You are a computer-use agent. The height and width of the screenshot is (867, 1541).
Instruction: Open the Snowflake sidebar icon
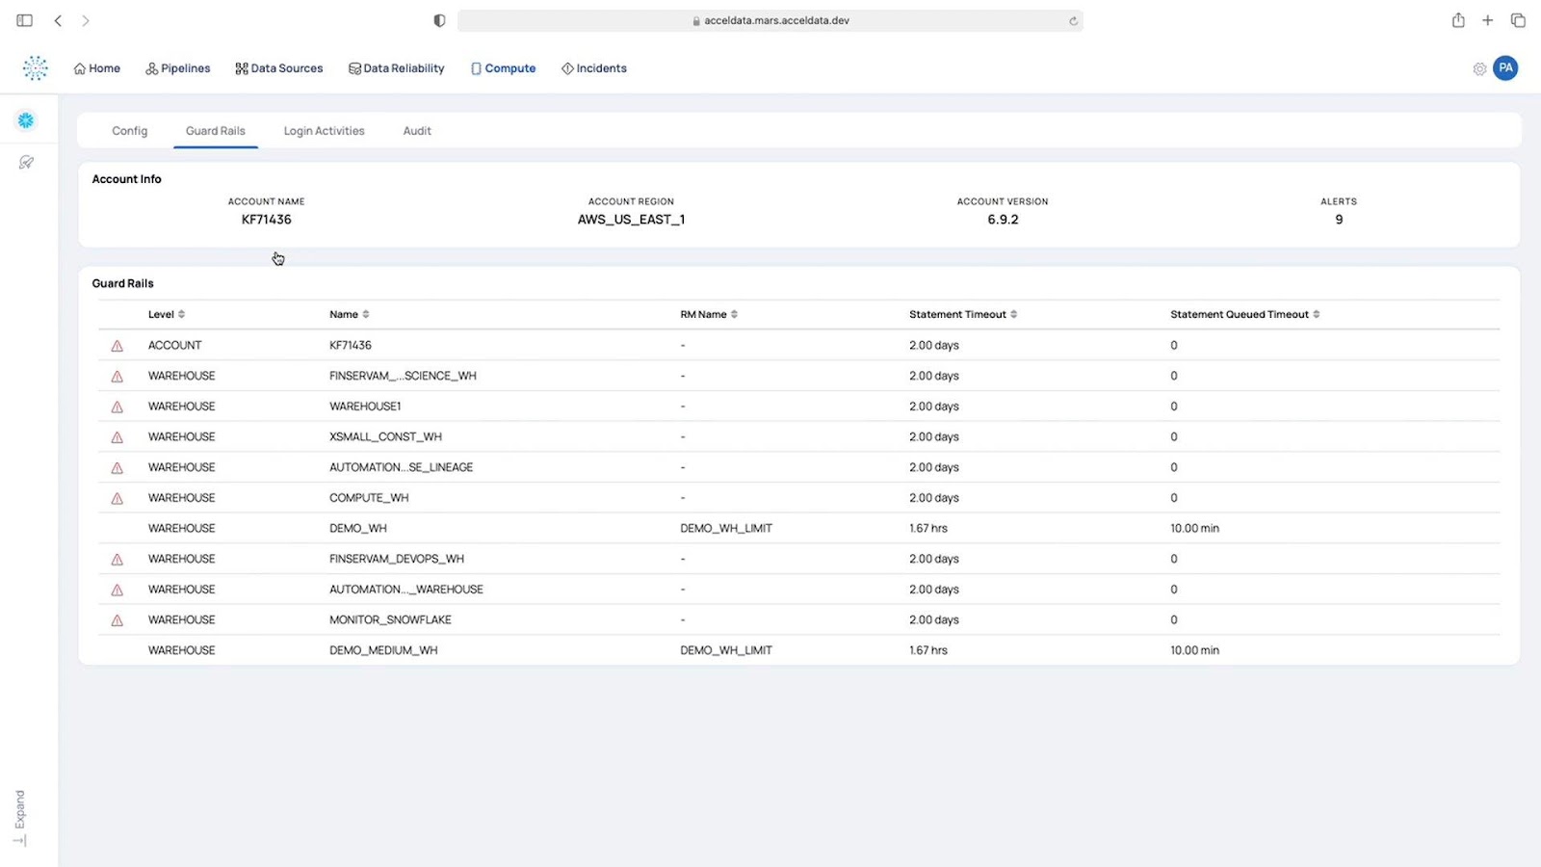tap(26, 120)
